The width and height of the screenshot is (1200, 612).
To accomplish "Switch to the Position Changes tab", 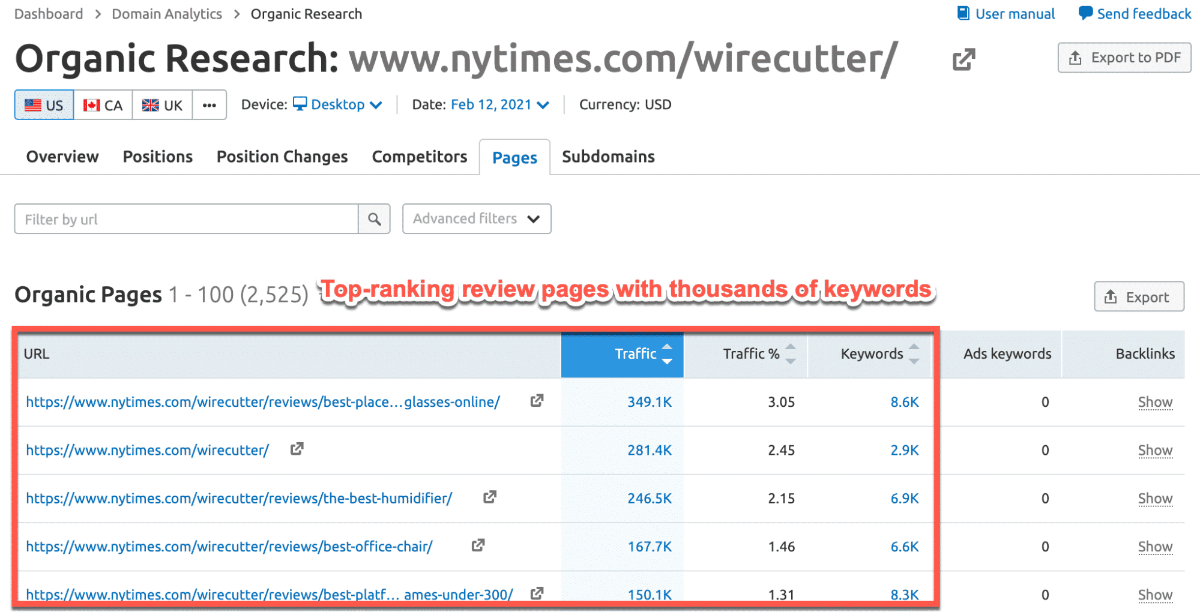I will point(282,157).
